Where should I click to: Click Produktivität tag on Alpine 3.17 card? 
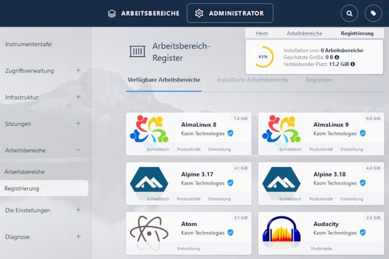pyautogui.click(x=188, y=199)
